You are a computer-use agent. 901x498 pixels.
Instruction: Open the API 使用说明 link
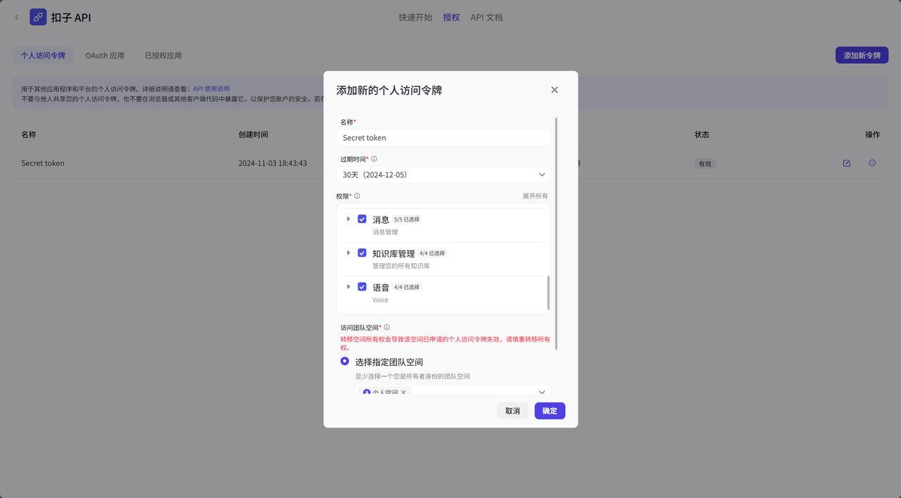pyautogui.click(x=211, y=89)
